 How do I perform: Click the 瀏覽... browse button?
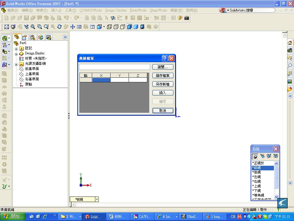point(163,67)
